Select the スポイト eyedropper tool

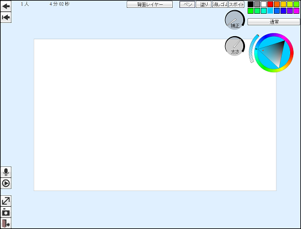tap(236, 4)
